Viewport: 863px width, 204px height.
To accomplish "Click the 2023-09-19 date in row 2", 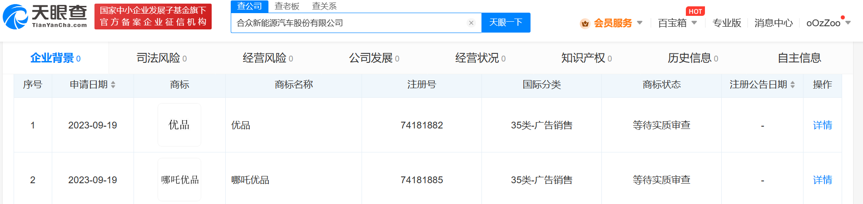I will coord(93,180).
